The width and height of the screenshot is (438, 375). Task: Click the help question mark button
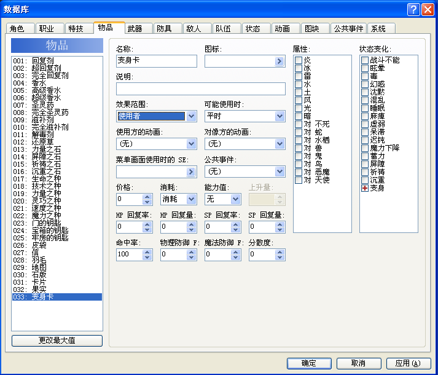pyautogui.click(x=413, y=9)
